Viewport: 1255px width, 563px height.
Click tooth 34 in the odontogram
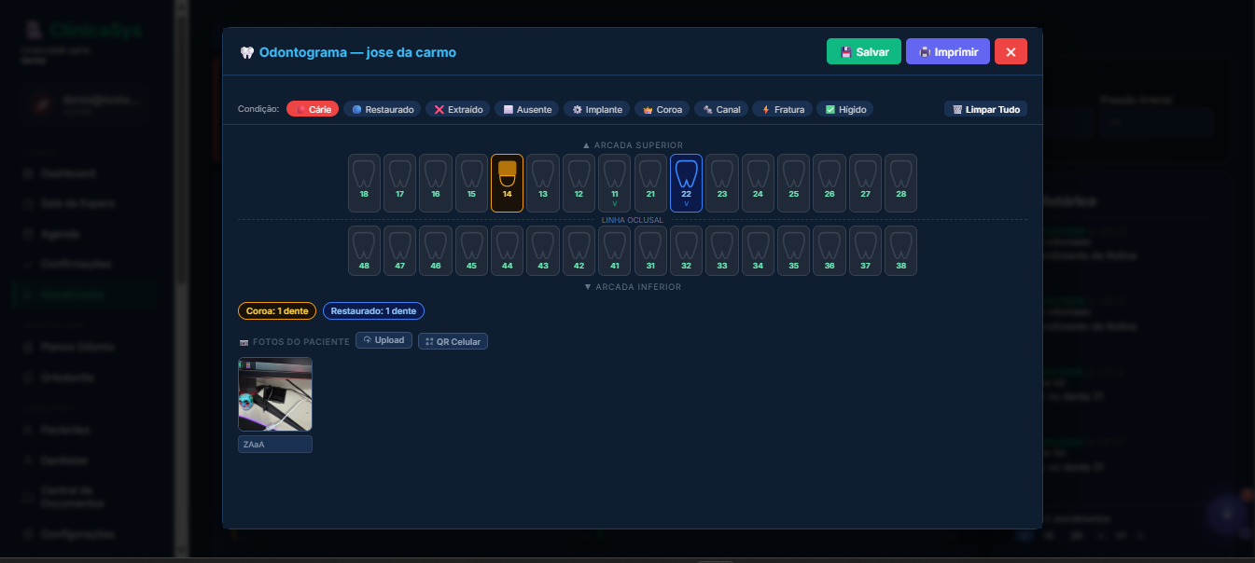[758, 251]
